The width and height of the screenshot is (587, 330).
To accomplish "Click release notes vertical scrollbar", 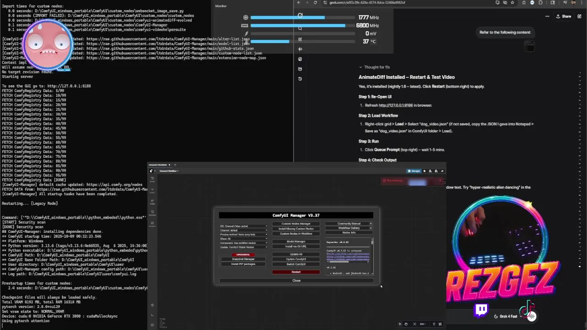I will click(372, 257).
